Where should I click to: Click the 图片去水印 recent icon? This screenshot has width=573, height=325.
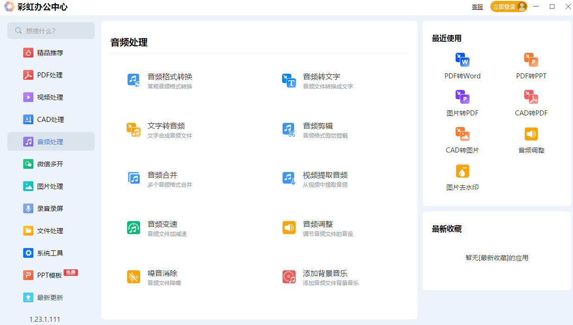pyautogui.click(x=462, y=171)
